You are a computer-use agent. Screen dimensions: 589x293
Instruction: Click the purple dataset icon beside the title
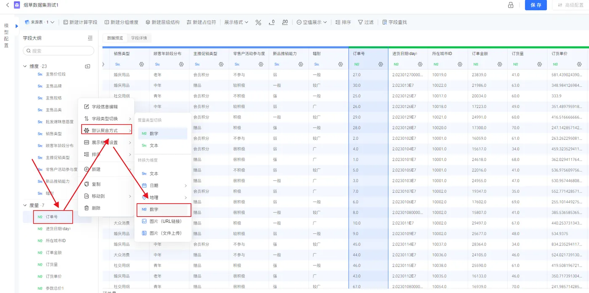coord(17,5)
